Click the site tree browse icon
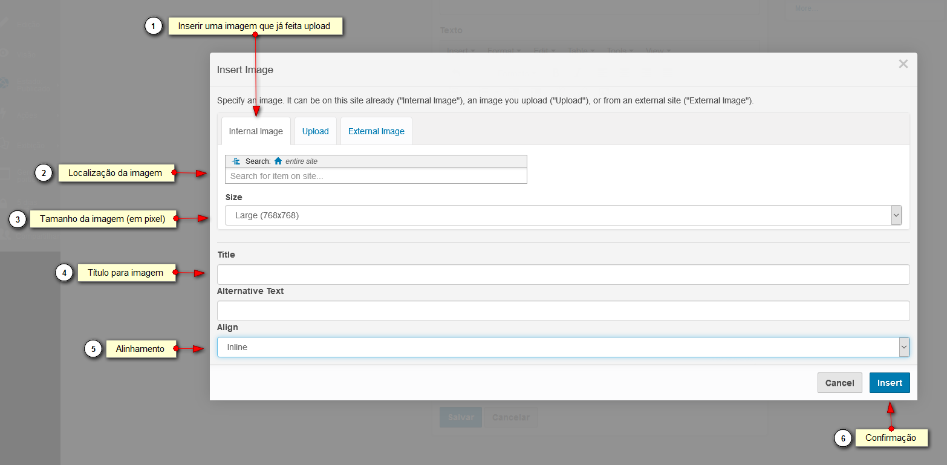Screen dimensions: 947x465 tap(236, 161)
